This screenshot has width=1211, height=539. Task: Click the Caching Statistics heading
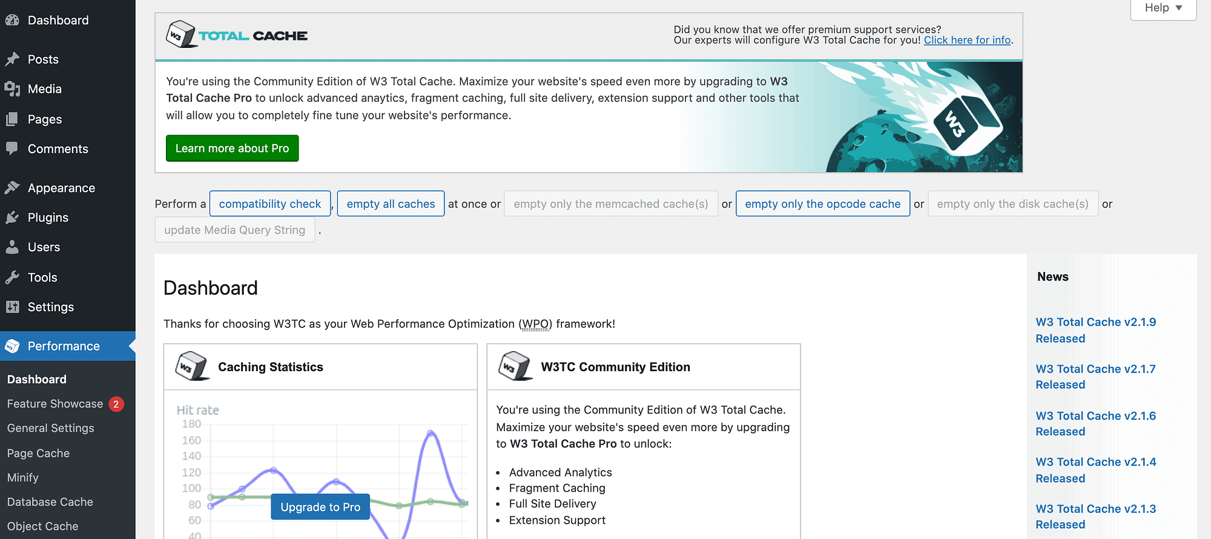pyautogui.click(x=271, y=367)
